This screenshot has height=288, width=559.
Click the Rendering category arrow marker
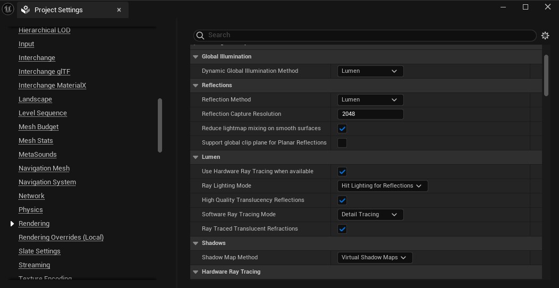(x=12, y=224)
